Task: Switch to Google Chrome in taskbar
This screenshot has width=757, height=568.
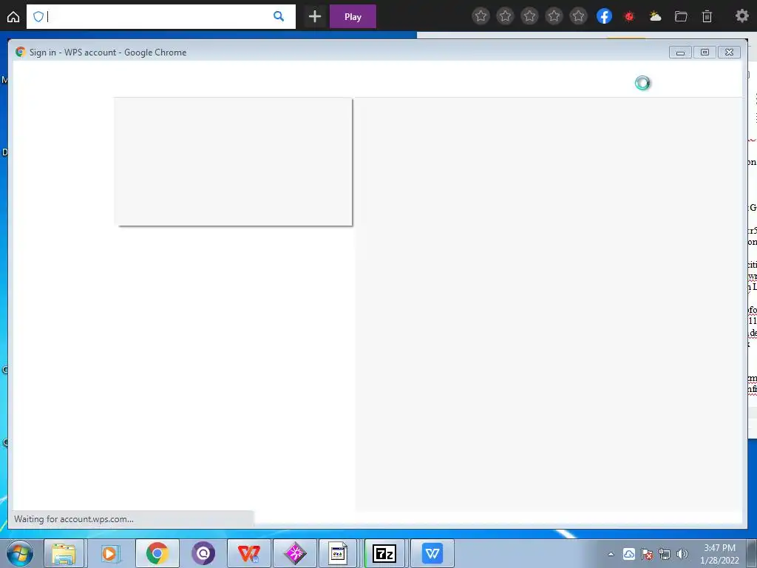Action: pyautogui.click(x=157, y=553)
